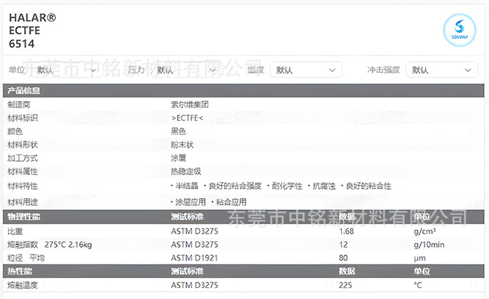Select the material ID value >ECTFE<
The image size is (489, 299).
tap(187, 118)
